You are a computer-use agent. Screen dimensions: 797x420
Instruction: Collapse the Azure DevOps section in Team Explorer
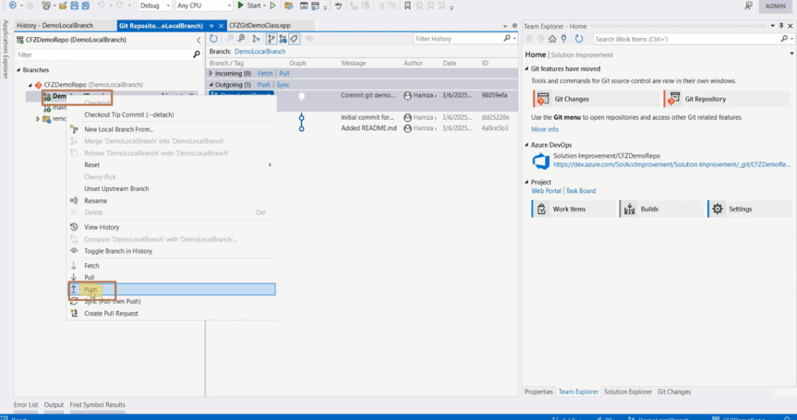pyautogui.click(x=527, y=145)
